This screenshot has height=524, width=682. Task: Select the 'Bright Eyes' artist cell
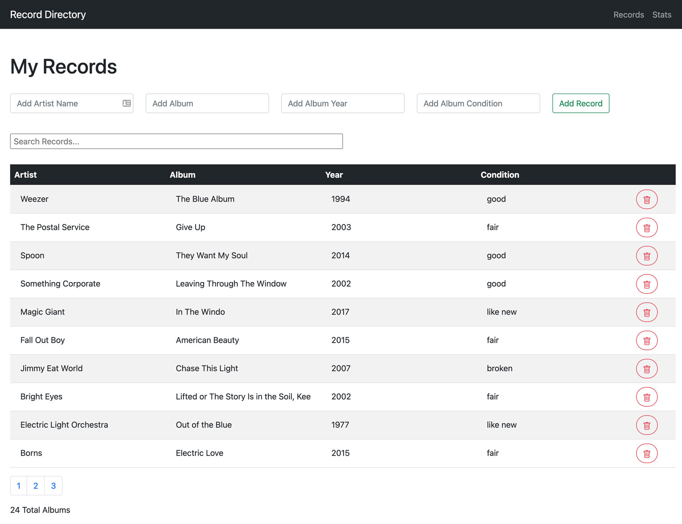(41, 396)
